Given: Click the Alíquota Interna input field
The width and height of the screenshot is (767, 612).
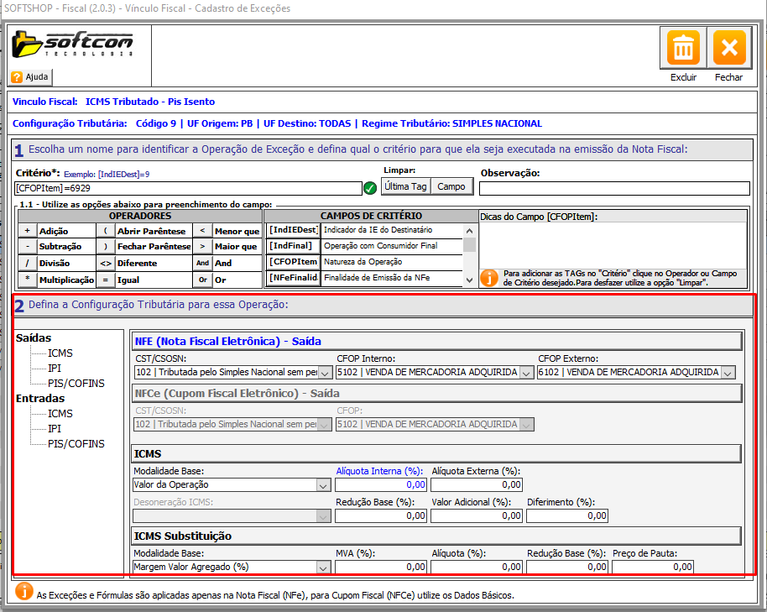Looking at the screenshot, I should [381, 485].
